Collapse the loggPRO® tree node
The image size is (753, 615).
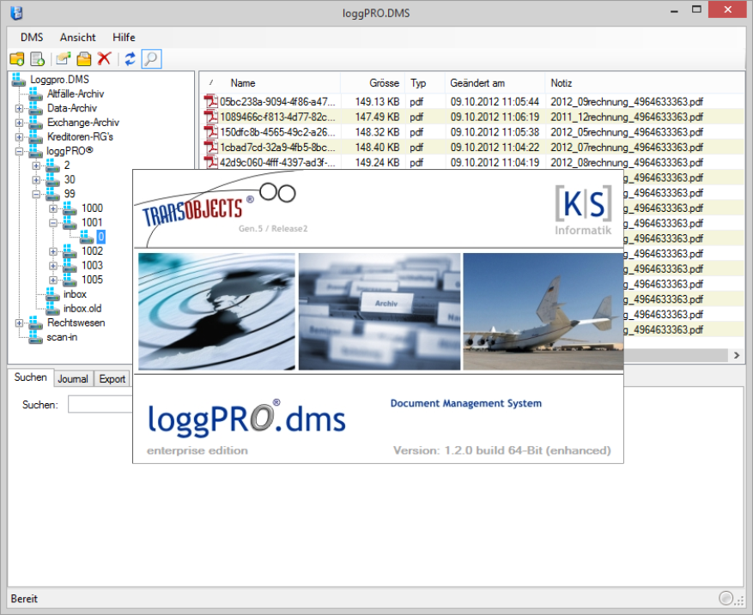coord(19,152)
